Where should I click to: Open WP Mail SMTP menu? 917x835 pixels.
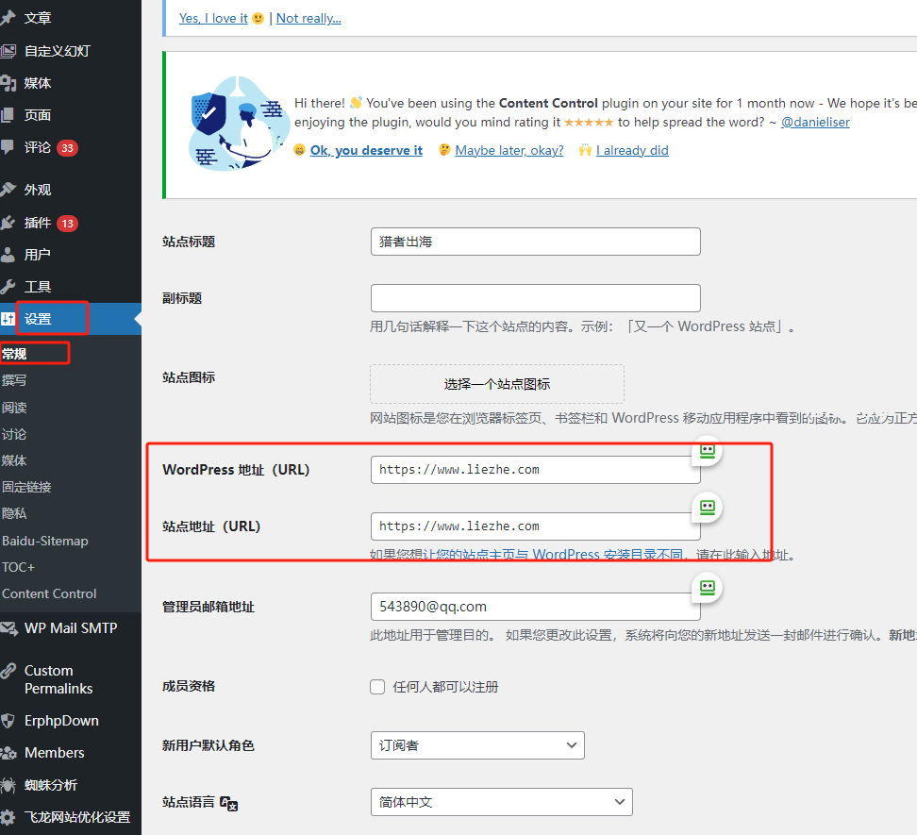tap(71, 628)
